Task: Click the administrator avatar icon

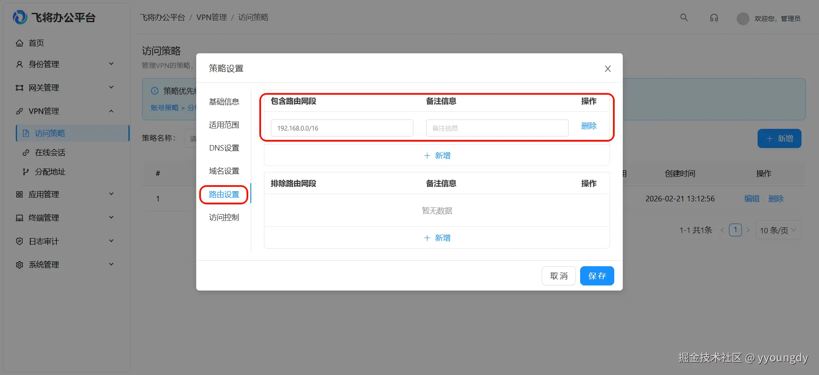Action: coord(743,18)
